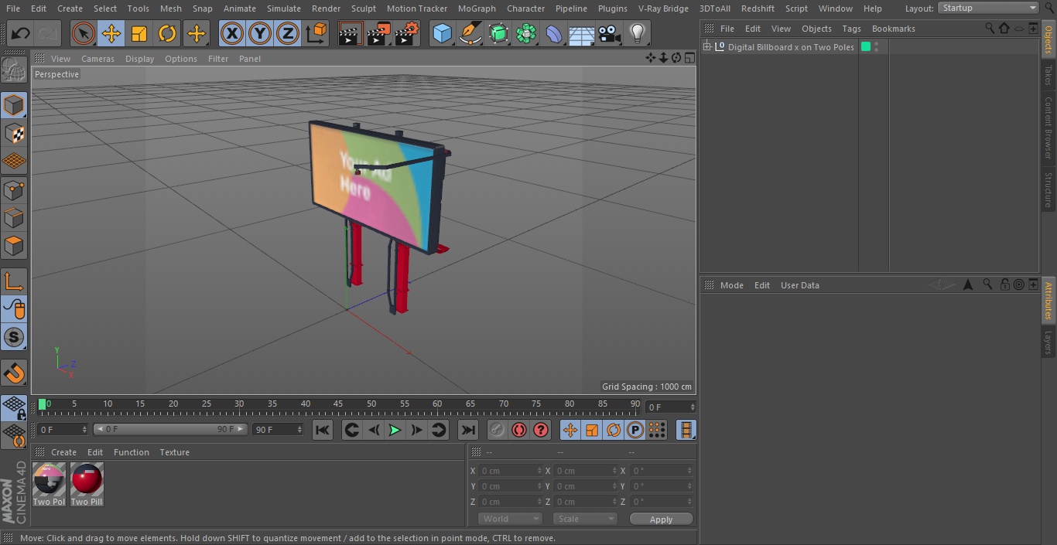Click the Apply button
Screen dimensions: 1057x545
[661, 519]
